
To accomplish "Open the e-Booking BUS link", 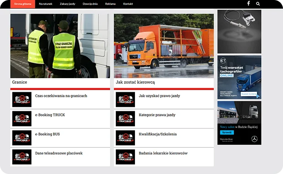I will pyautogui.click(x=47, y=134).
